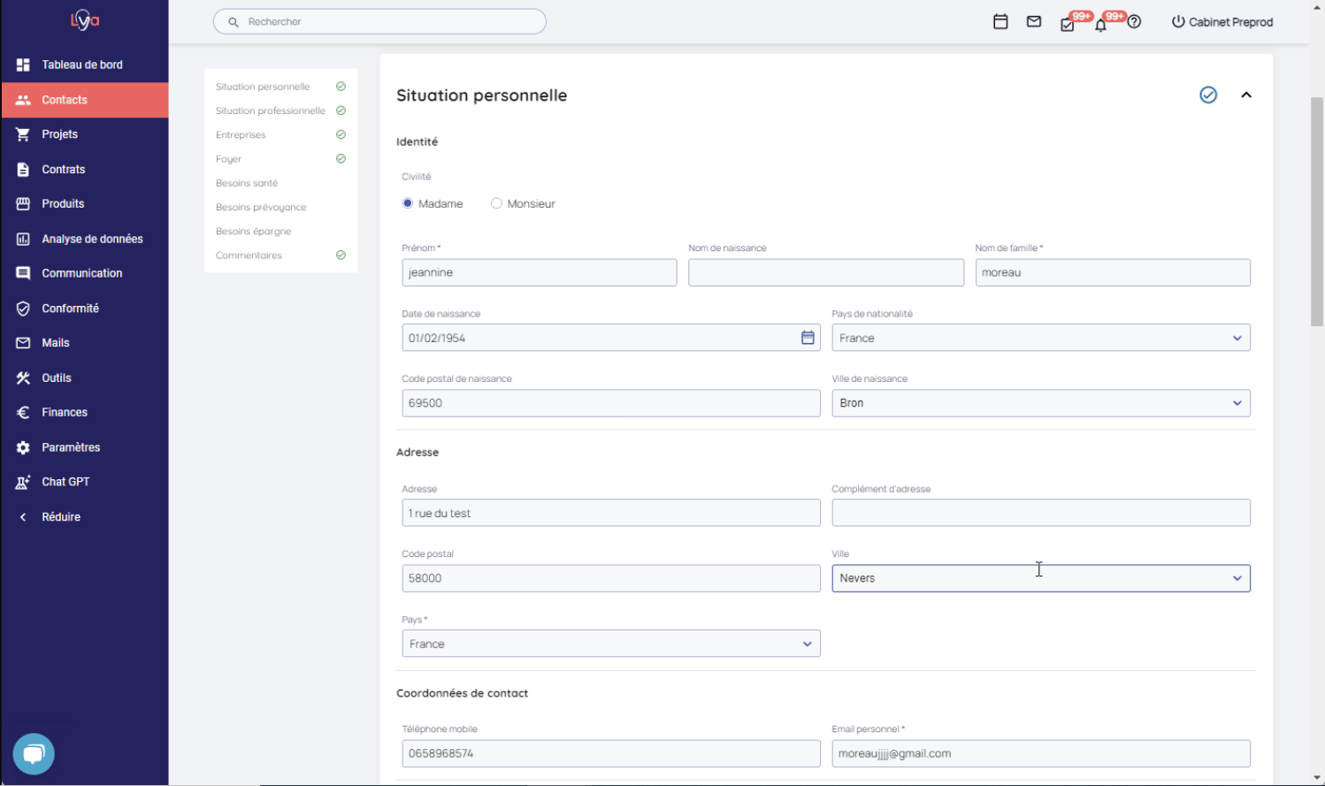Click the Chat GPT icon in sidebar
The image size is (1325, 786).
click(23, 482)
